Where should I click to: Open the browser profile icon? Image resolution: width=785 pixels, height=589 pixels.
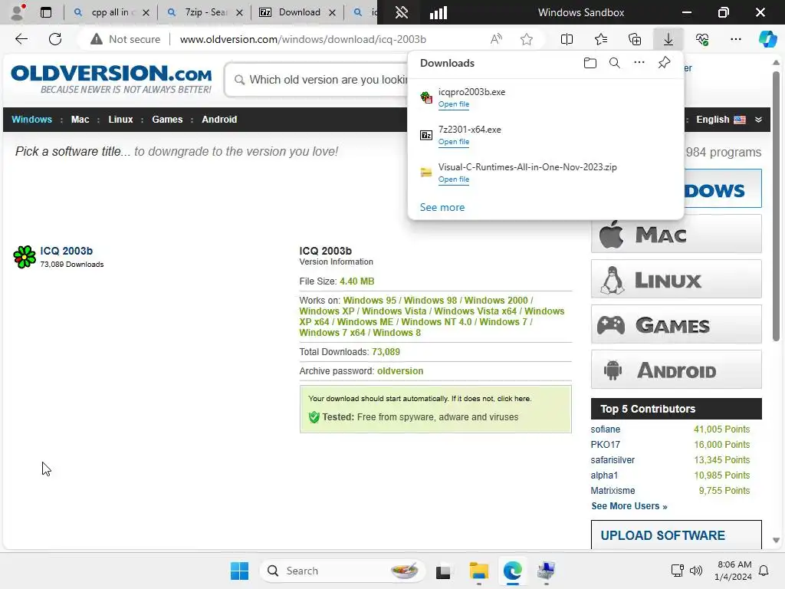18,12
